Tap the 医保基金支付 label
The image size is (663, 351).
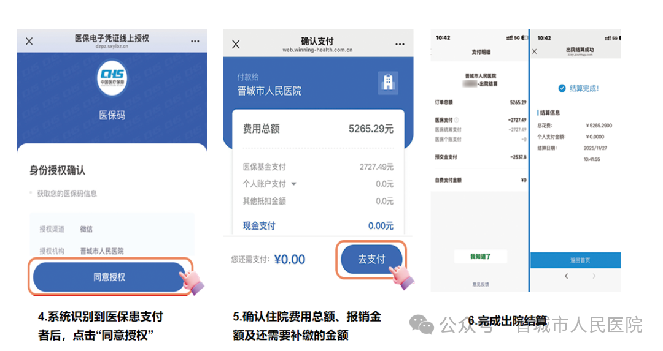pyautogui.click(x=264, y=167)
